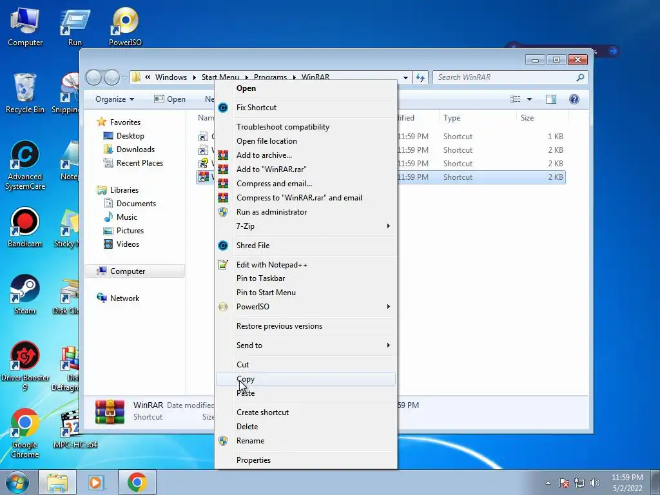The width and height of the screenshot is (660, 495).
Task: Choose Create shortcut
Action: click(x=306, y=412)
